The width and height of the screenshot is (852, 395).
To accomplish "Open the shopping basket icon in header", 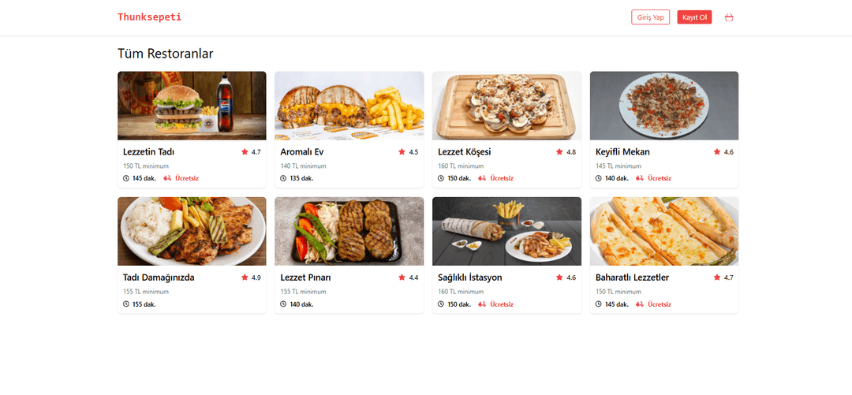I will (x=729, y=17).
